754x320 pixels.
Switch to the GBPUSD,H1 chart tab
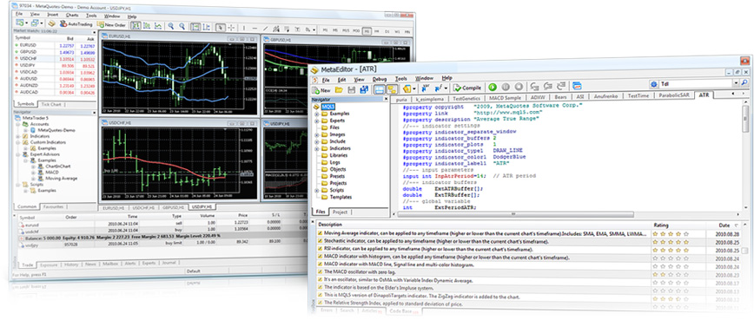tap(174, 208)
